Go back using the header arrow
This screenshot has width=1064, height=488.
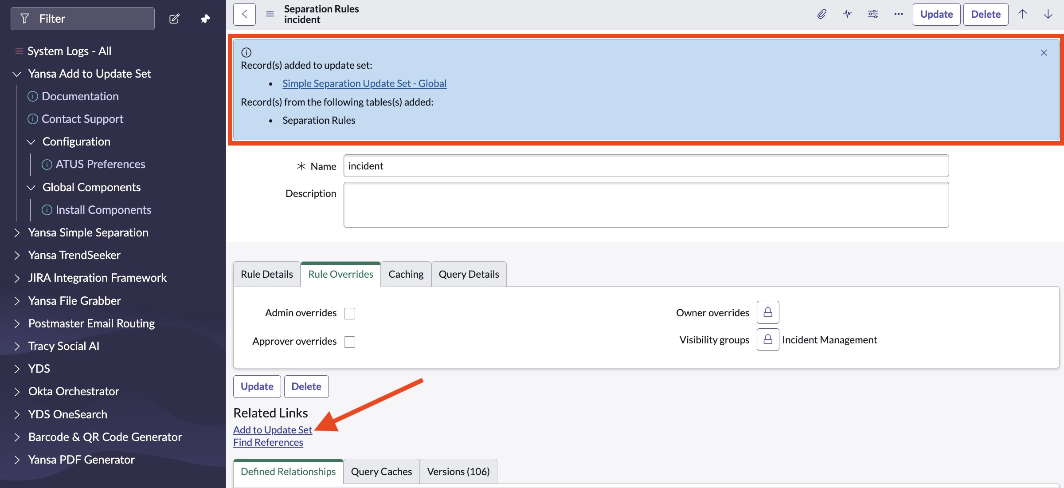pyautogui.click(x=244, y=14)
